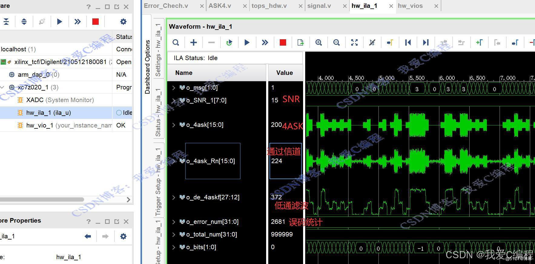Click the o_total_num value 999999
The height and width of the screenshot is (264, 535).
(282, 234)
